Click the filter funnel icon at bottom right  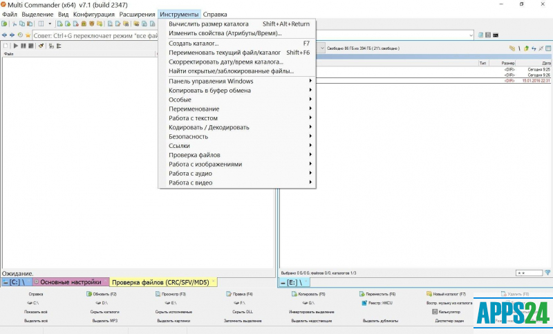[x=547, y=272]
